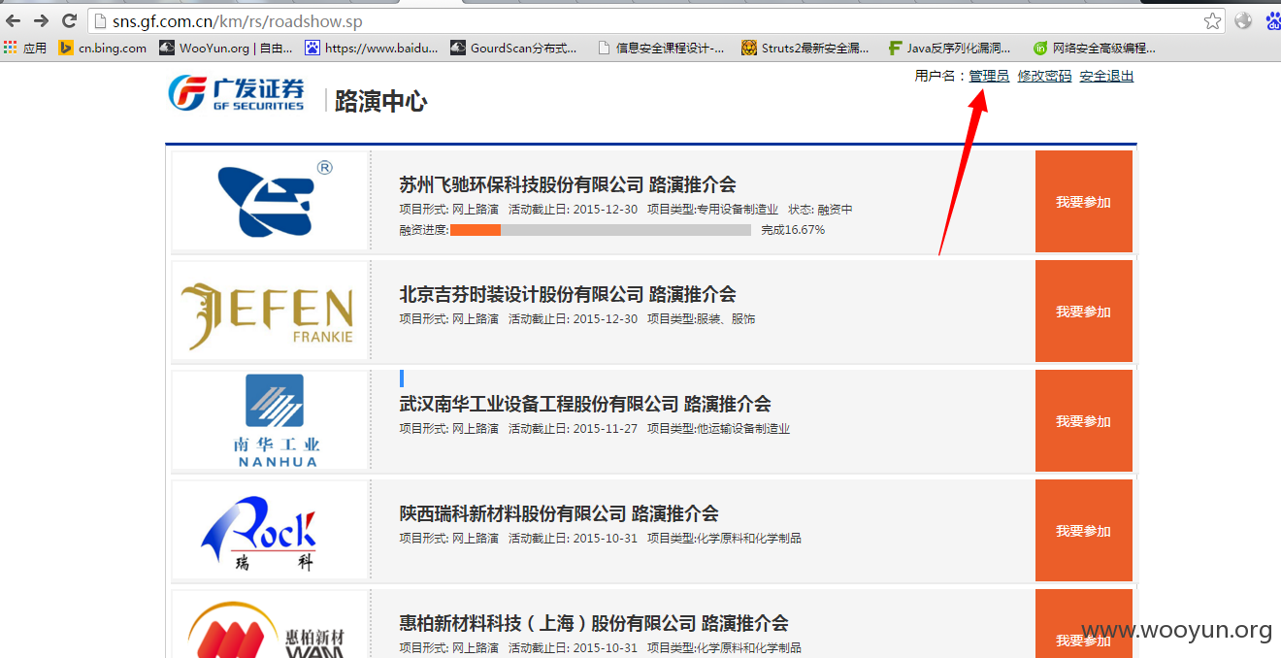Click 活动截止日: 2015-11-27 text
Screen dimensions: 1281x658
[x=573, y=428]
